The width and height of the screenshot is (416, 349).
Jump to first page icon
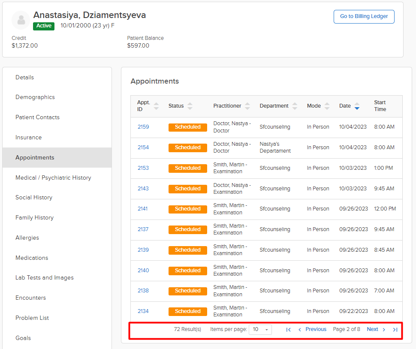(x=288, y=330)
